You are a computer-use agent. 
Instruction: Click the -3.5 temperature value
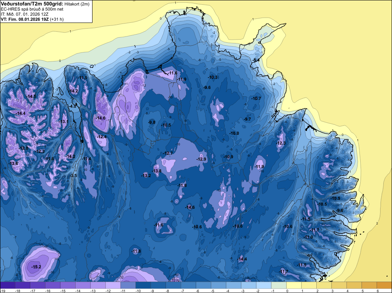pos(73,175)
